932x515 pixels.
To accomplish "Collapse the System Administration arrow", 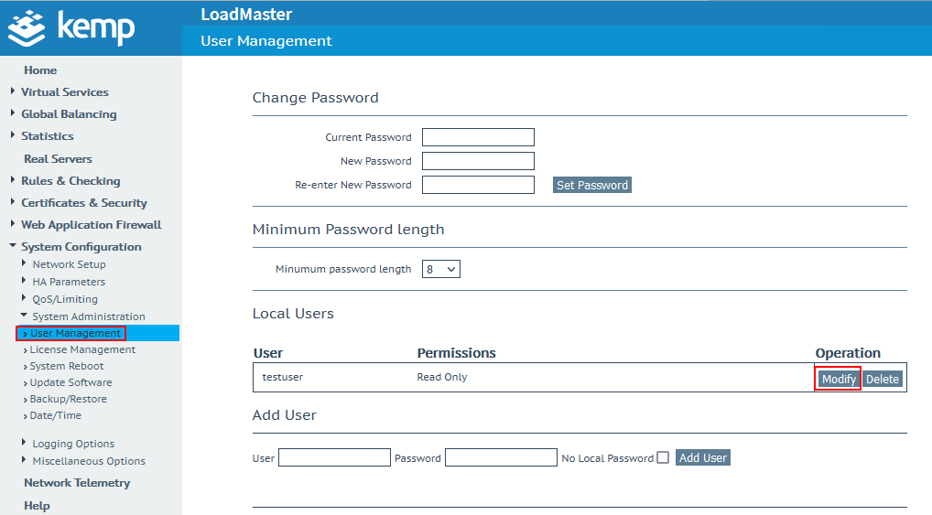I will point(24,316).
